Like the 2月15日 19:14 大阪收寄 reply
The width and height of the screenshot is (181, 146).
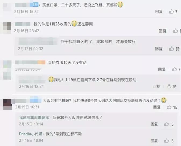(x=169, y=124)
